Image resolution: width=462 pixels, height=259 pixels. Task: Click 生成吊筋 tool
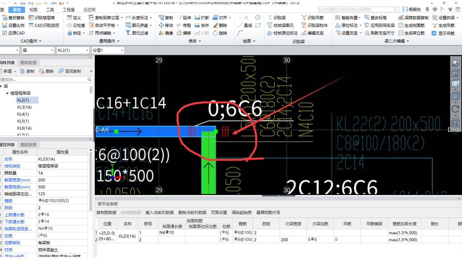point(443,25)
